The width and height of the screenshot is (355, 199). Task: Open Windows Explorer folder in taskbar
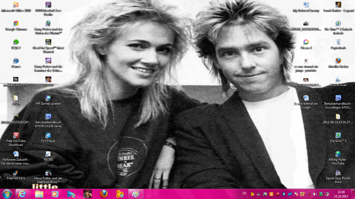tap(39, 194)
